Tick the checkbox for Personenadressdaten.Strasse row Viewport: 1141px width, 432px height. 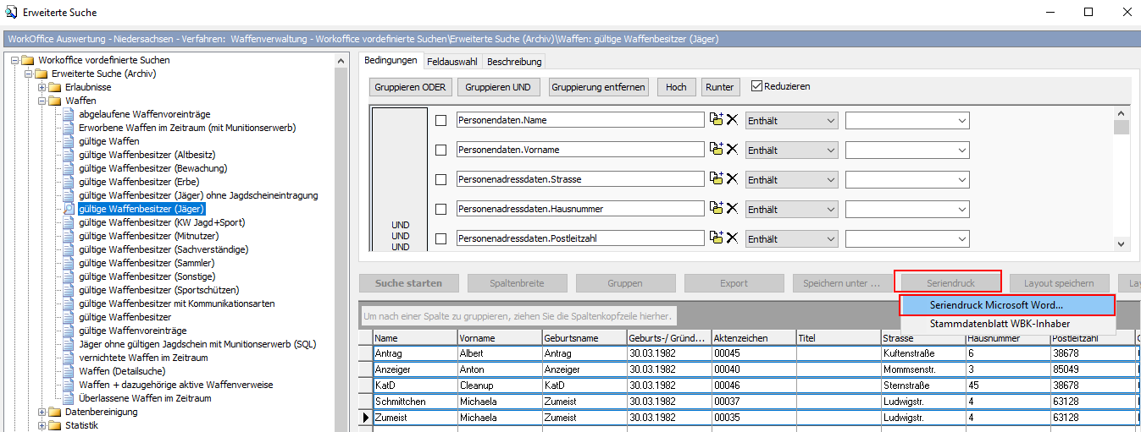[x=440, y=180]
